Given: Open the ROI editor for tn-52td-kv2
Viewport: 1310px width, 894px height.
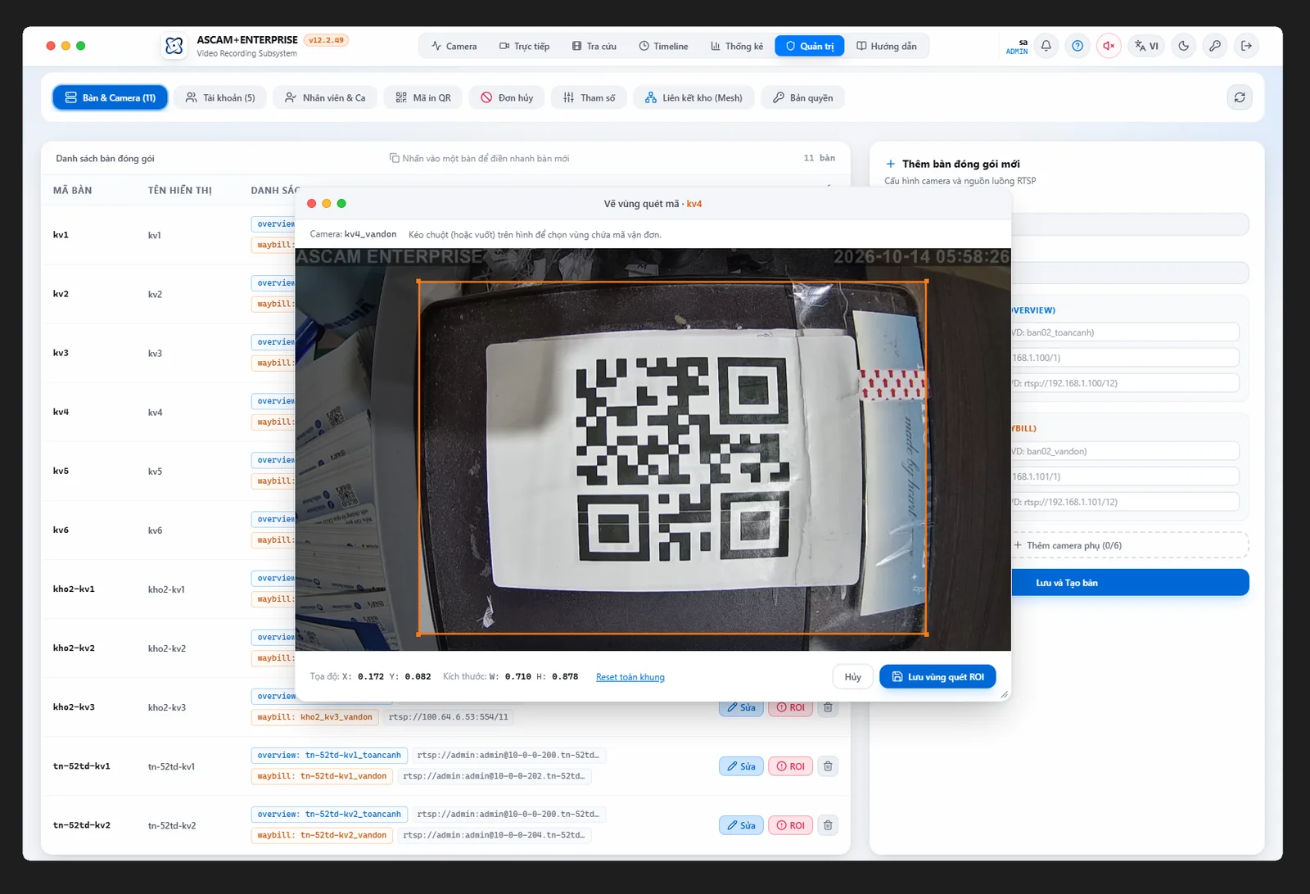Looking at the screenshot, I should 791,825.
